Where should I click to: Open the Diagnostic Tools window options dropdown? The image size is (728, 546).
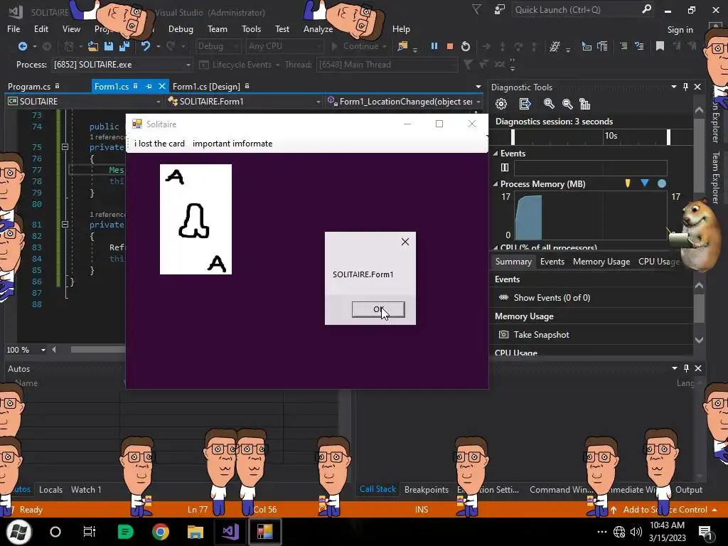[x=674, y=87]
